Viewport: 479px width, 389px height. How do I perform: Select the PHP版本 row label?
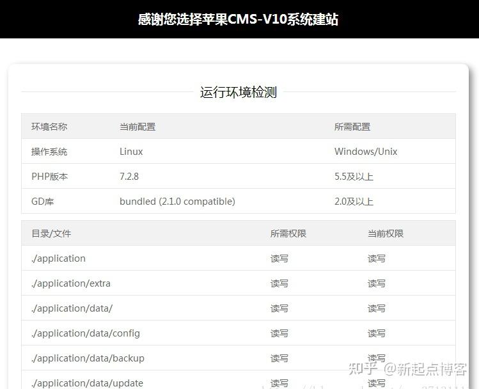(x=49, y=177)
